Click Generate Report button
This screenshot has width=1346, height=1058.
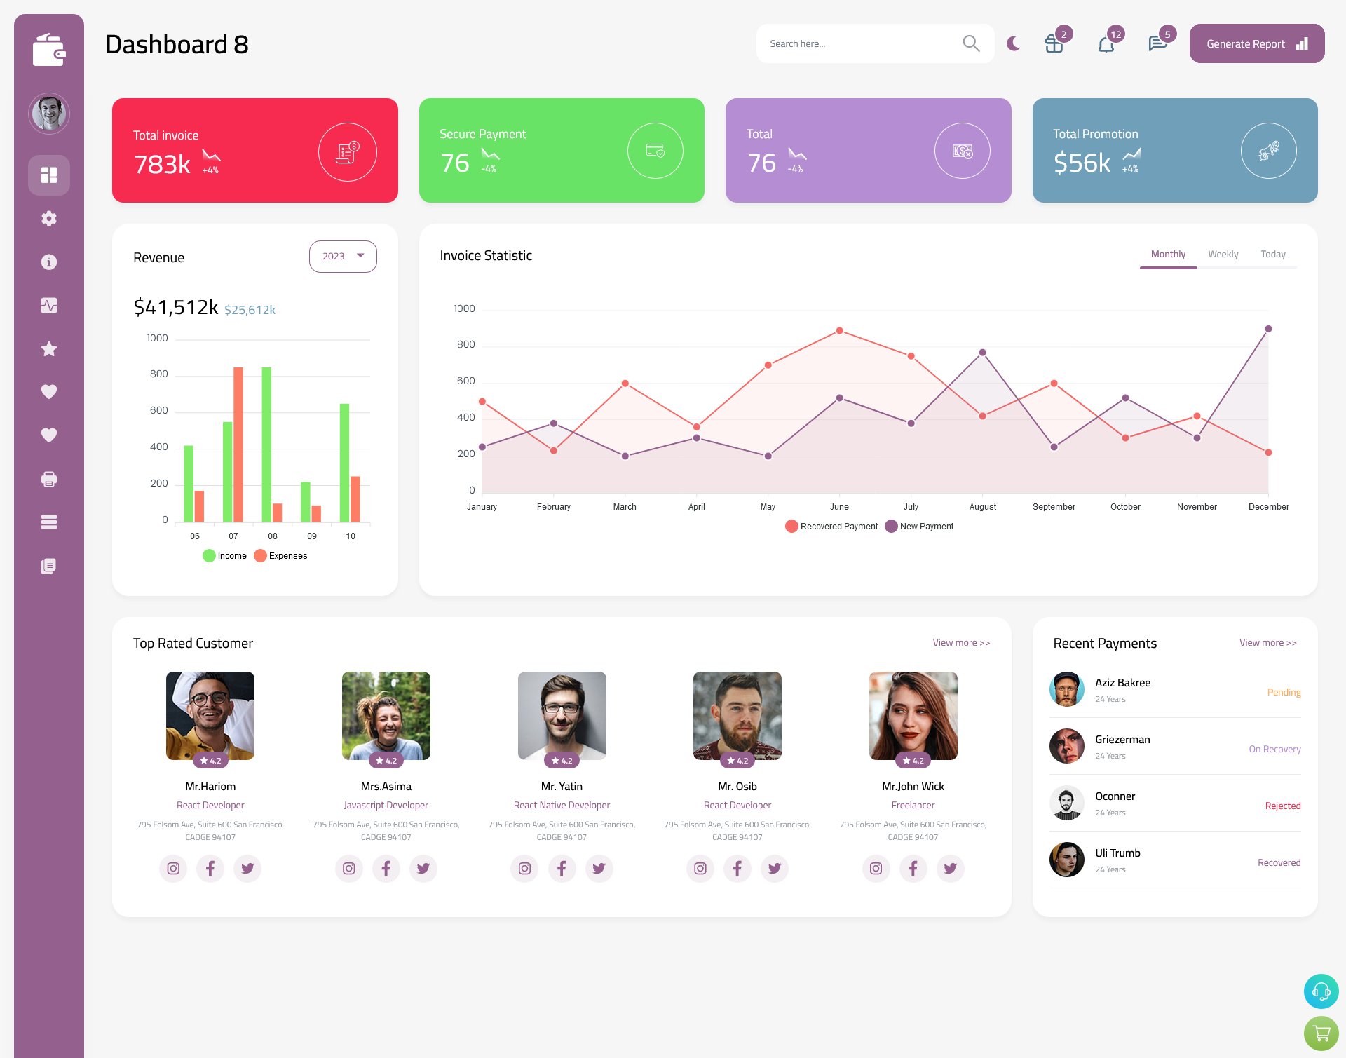1254,43
